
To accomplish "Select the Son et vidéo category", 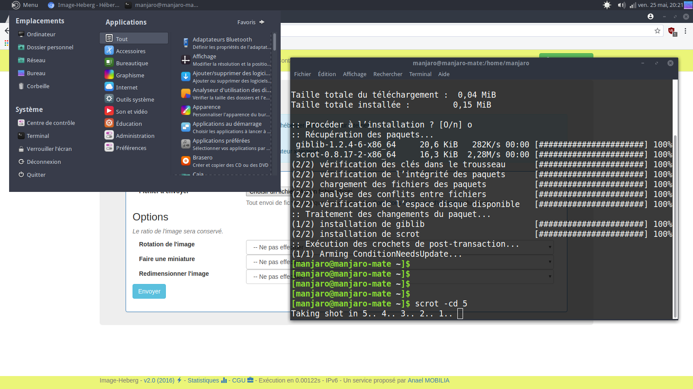I will point(131,112).
